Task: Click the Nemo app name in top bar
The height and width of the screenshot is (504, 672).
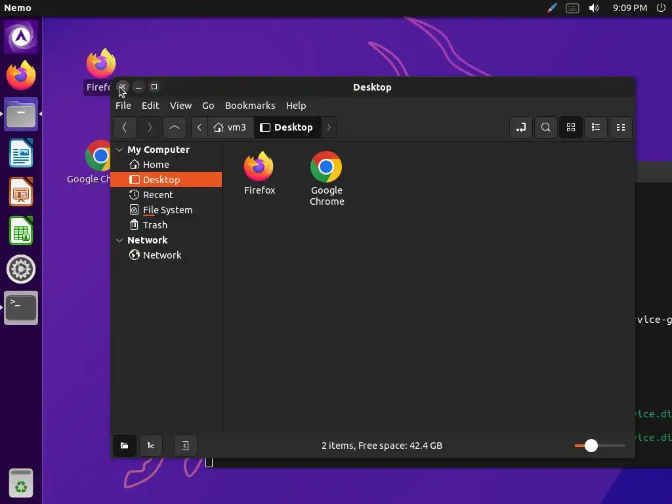Action: pos(18,8)
